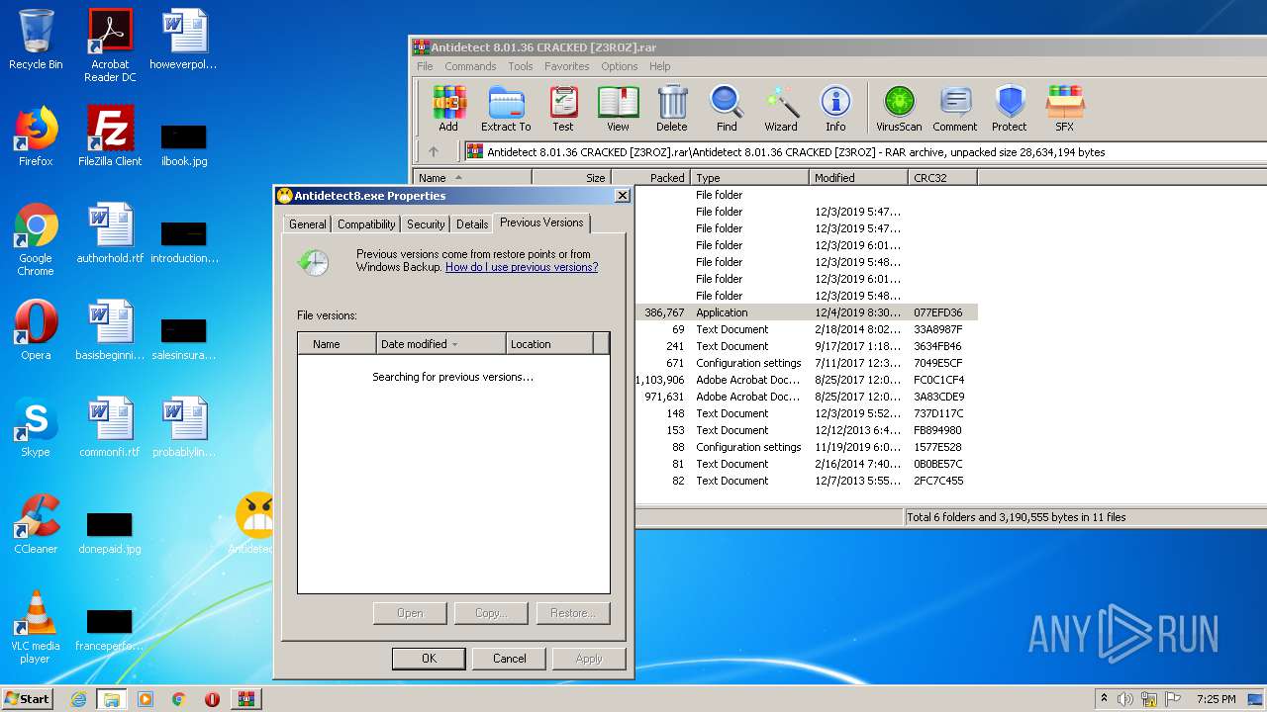The image size is (1267, 712).
Task: Click the Delete trash icon in WinRAR
Action: point(672,108)
